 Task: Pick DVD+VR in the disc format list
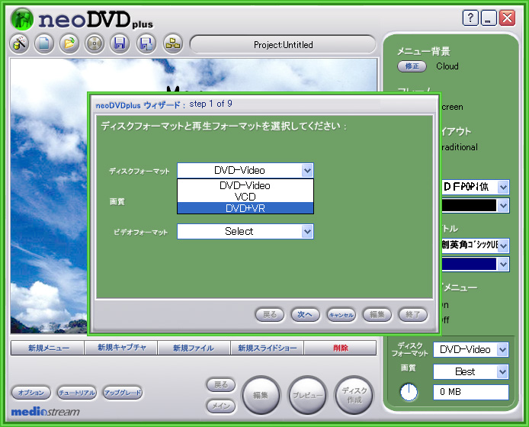click(x=245, y=208)
